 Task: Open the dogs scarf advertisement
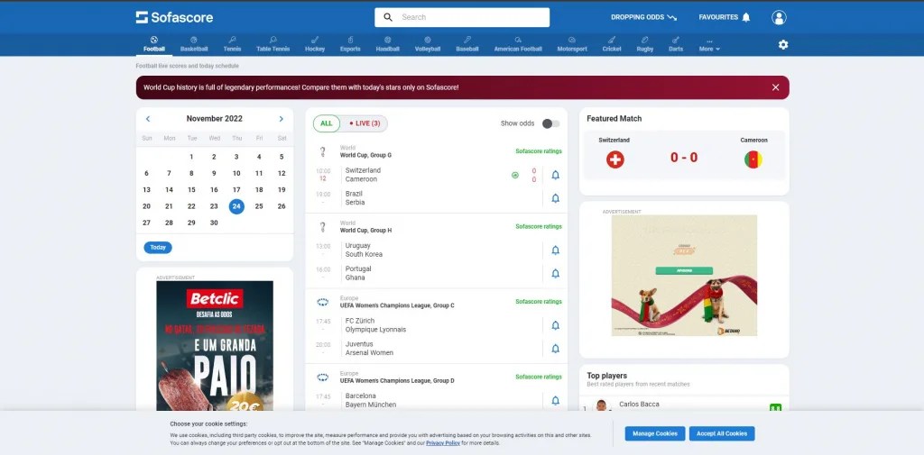[684, 276]
